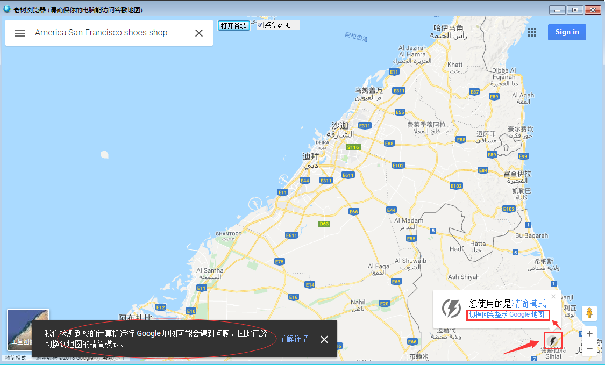Screen dimensions: 605x365
Task: Open the Google Maps hamburger menu
Action: click(20, 33)
